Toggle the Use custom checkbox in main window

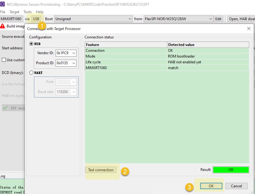click(4, 60)
